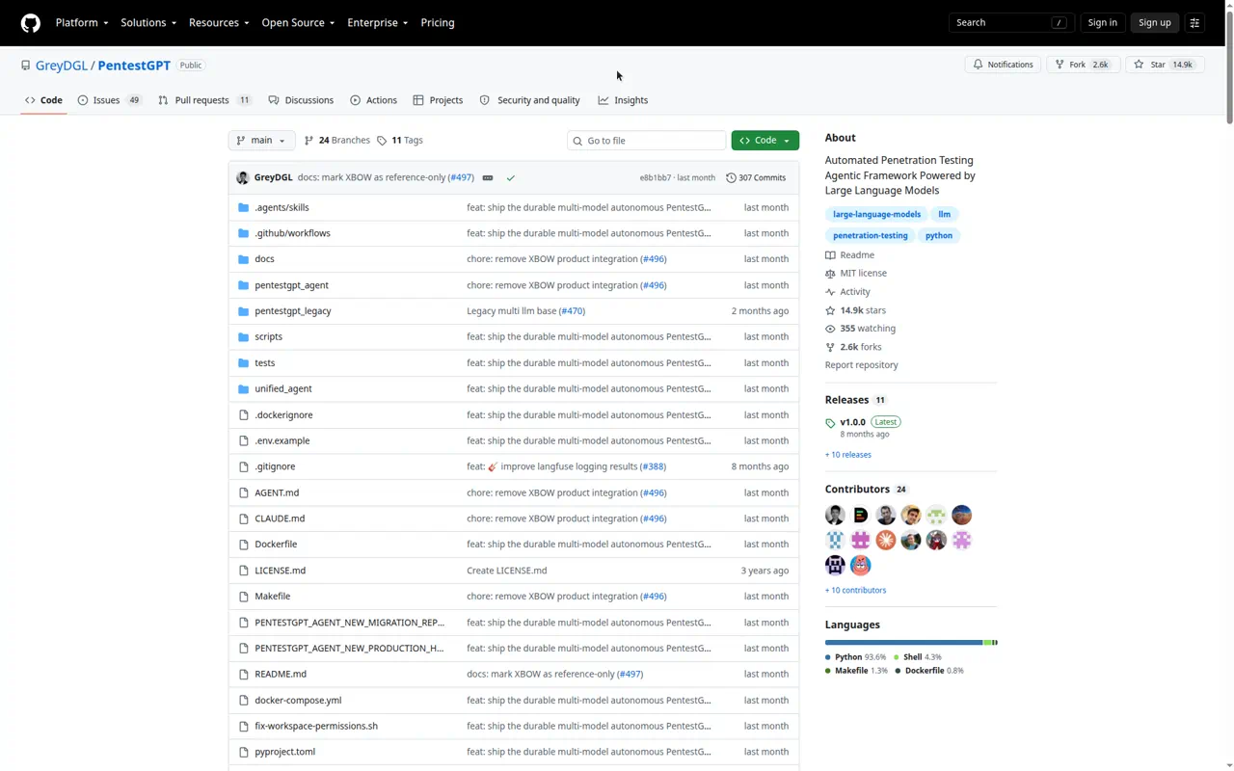1234x771 pixels.
Task: Go to the Pricing page
Action: point(438,22)
